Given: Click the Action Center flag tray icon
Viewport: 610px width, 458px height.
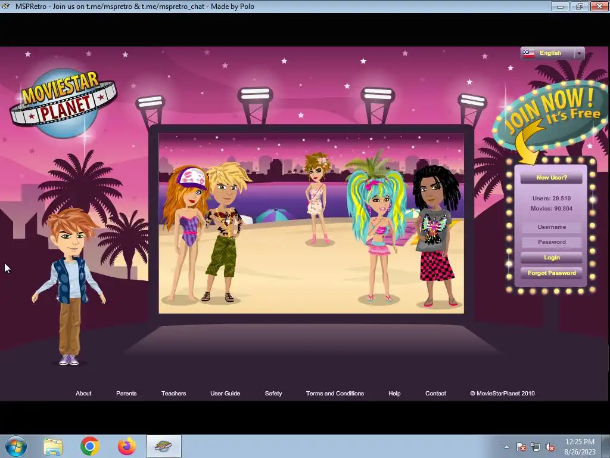Looking at the screenshot, I should (x=521, y=447).
